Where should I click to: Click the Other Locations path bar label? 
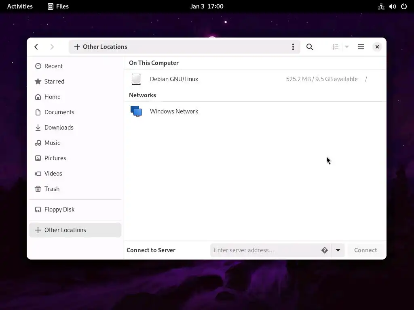coord(105,47)
